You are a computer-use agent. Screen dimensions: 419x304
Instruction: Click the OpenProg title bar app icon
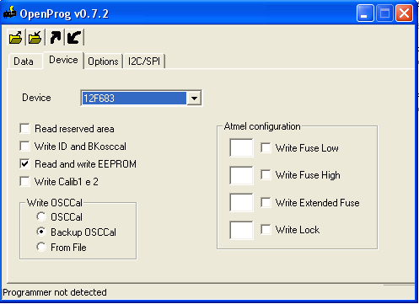[10, 13]
